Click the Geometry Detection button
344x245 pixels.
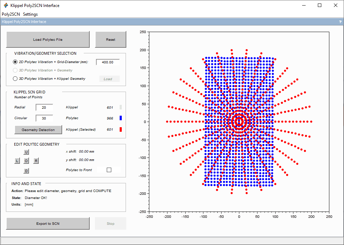click(38, 130)
